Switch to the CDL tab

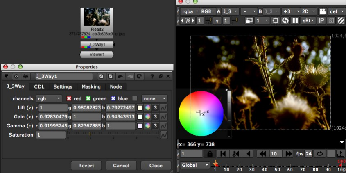point(39,87)
